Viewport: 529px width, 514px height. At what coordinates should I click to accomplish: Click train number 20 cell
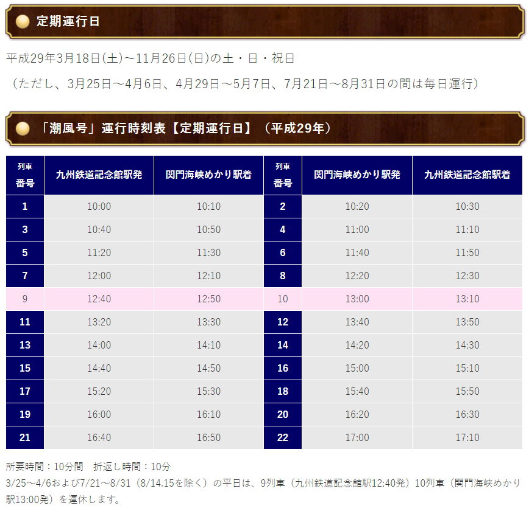click(283, 414)
